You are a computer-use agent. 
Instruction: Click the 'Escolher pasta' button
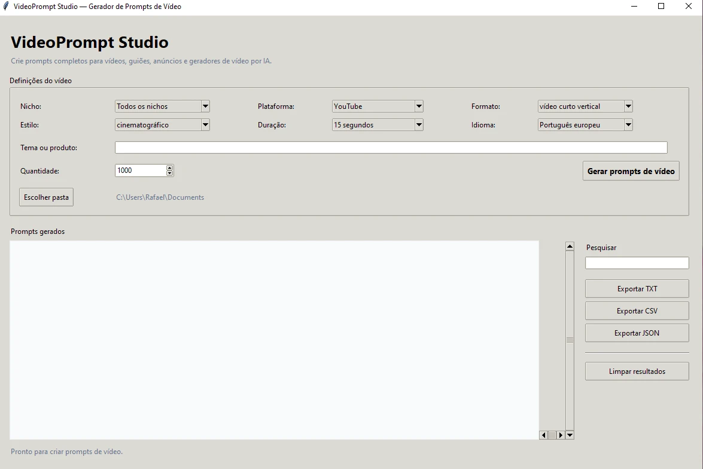46,197
